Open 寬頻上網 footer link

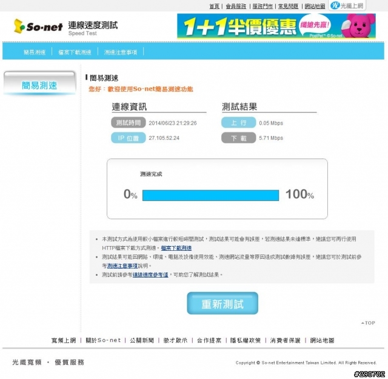pos(64,340)
